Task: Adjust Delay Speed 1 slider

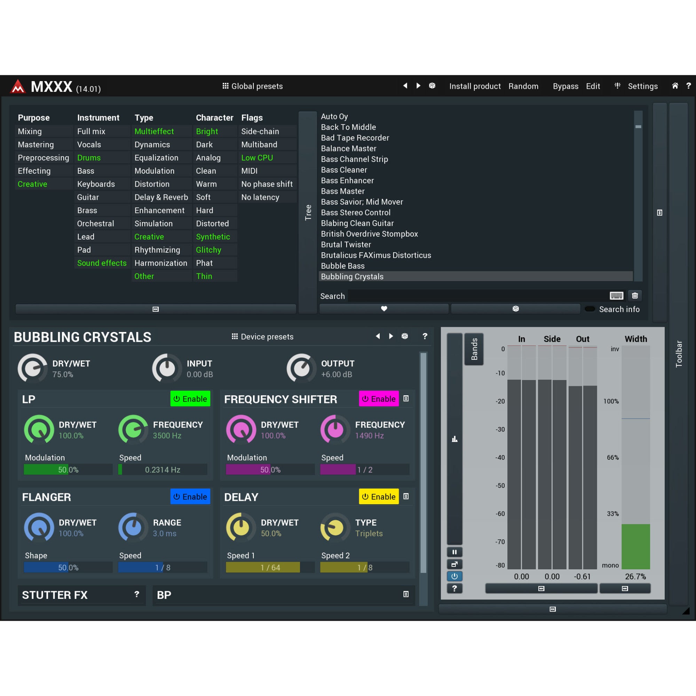Action: [270, 567]
